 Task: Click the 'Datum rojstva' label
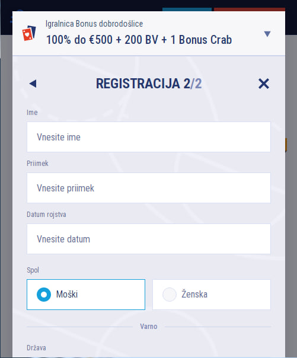click(x=46, y=215)
